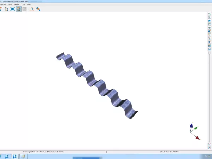Click the gauge measurement toolbar icon

click(x=32, y=9)
